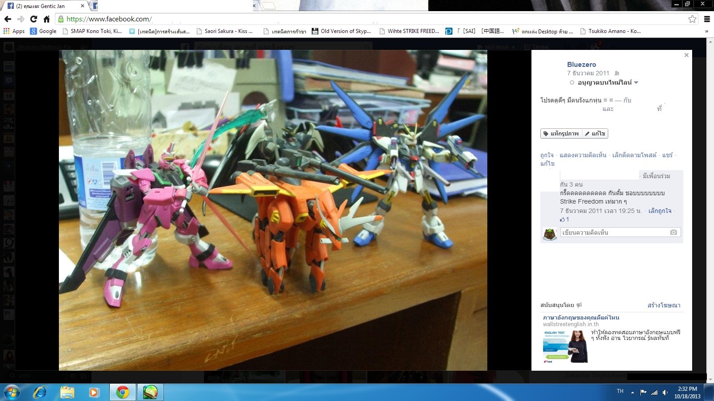Image resolution: width=714 pixels, height=401 pixels.
Task: Click the แชร์ share link
Action: pos(667,155)
